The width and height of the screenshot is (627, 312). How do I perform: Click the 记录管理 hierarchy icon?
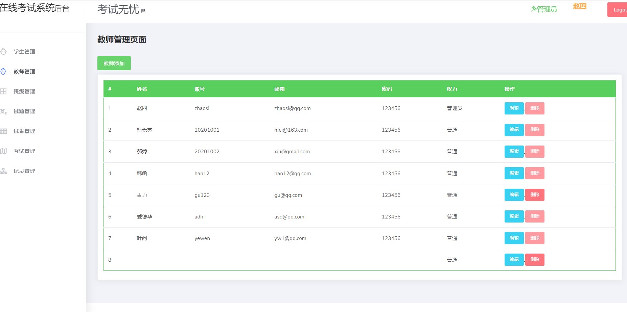pos(3,171)
